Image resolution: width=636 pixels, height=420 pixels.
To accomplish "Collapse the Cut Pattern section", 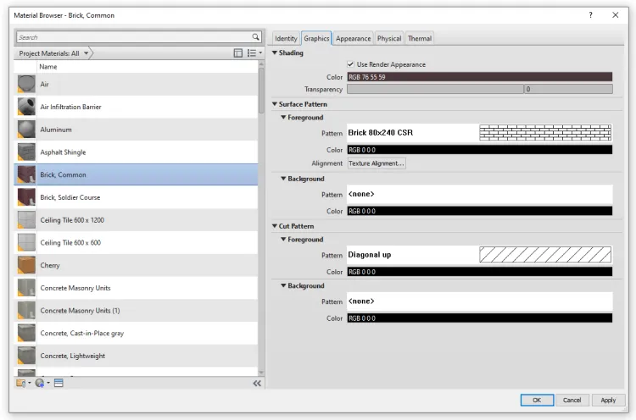I will click(275, 226).
